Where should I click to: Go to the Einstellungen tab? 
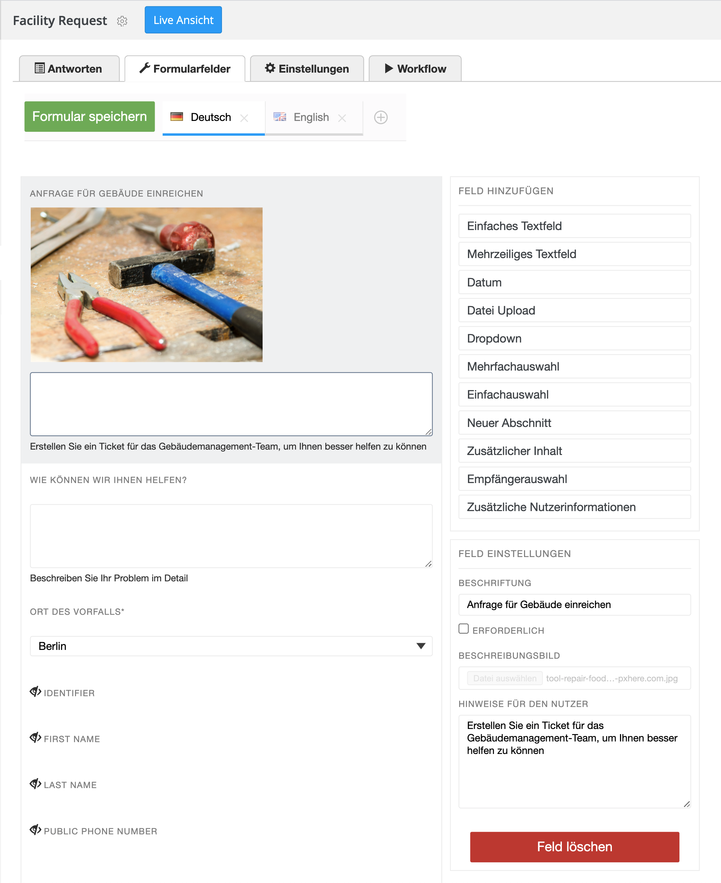307,69
